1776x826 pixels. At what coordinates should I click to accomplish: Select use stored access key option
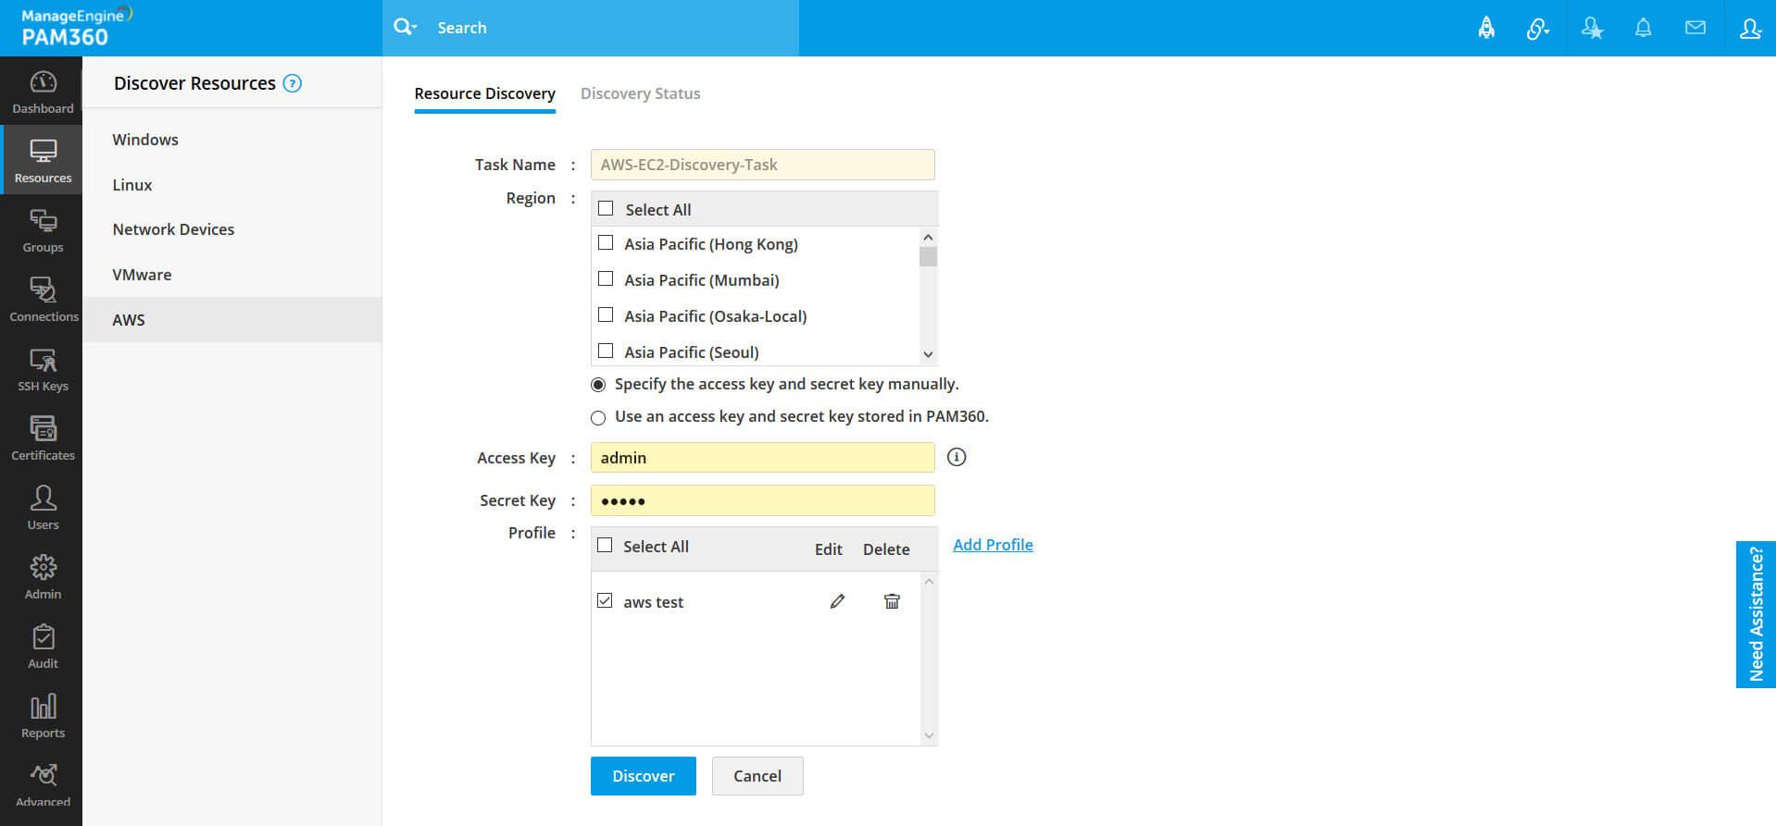pos(598,417)
